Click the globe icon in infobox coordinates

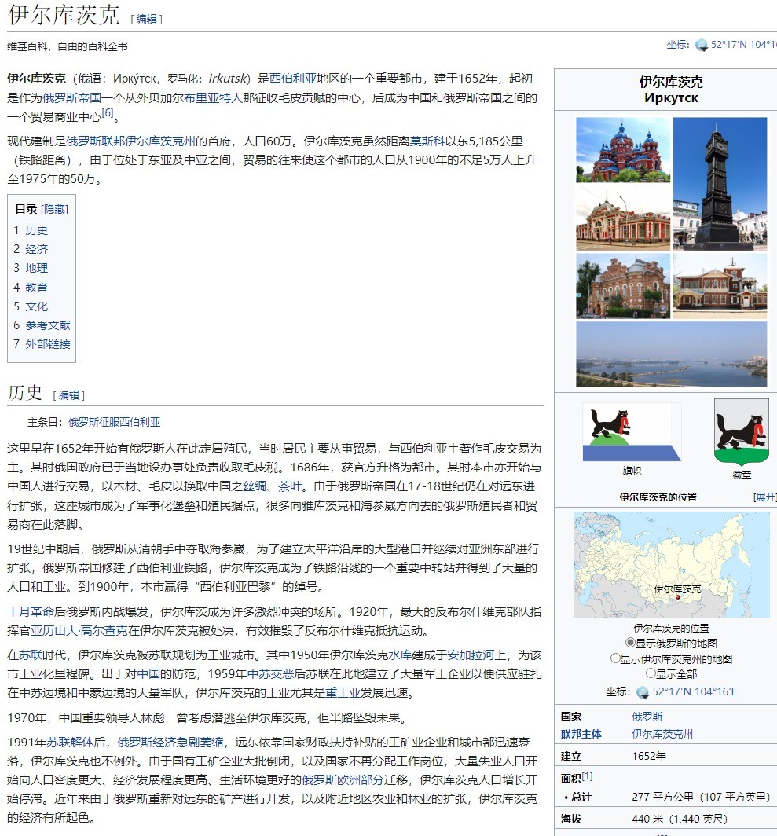643,692
